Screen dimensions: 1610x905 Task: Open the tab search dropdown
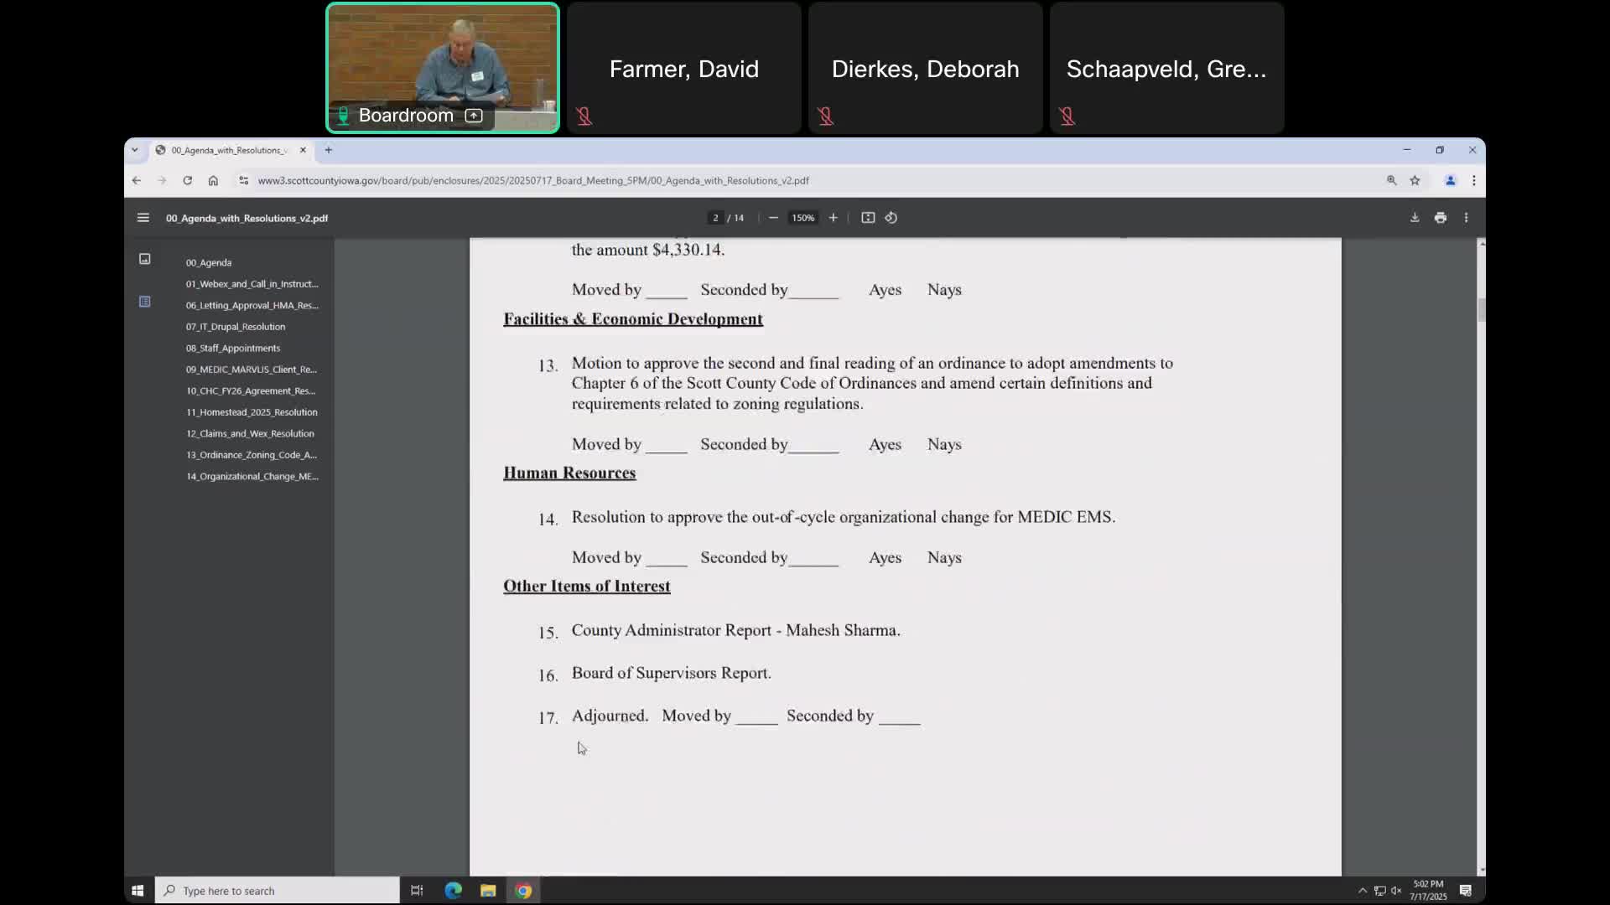pyautogui.click(x=135, y=150)
